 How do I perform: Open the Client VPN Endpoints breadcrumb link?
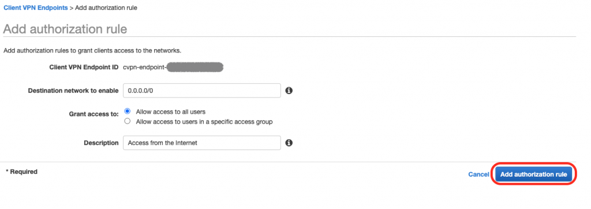pos(36,8)
